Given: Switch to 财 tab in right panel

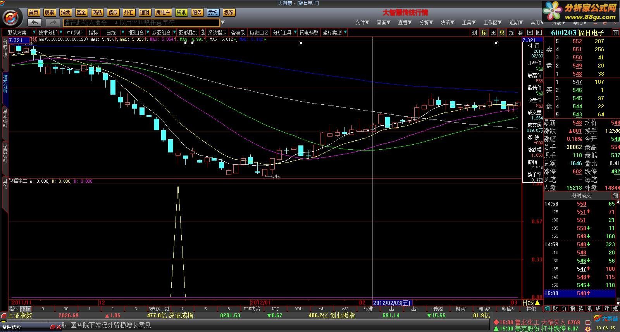Looking at the screenshot, I should (556, 308).
